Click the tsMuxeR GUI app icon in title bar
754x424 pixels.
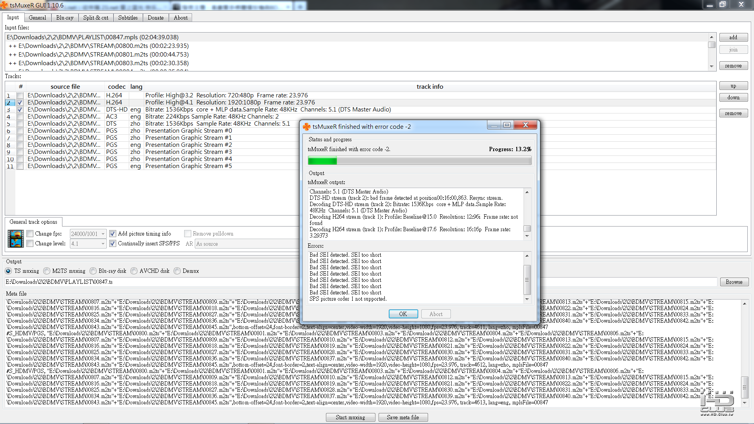point(4,5)
